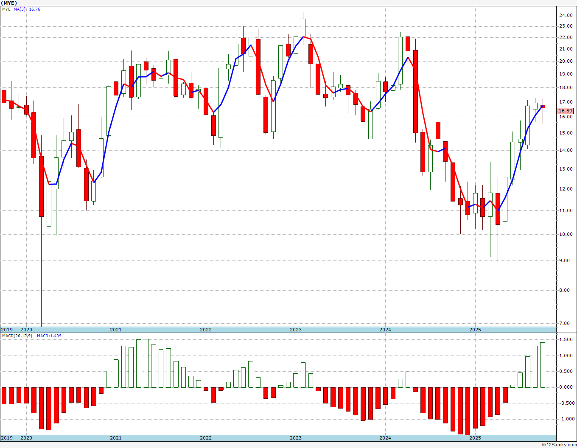Select 2024 on the MACD panel time axis
This screenshot has width=577, height=448.
(385, 438)
